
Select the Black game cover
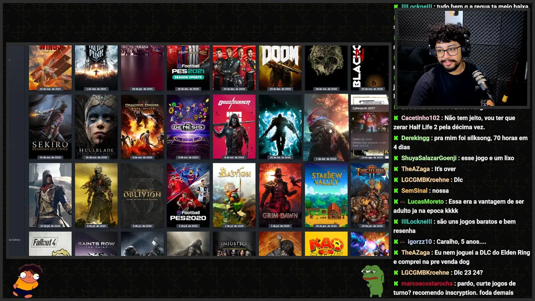(x=369, y=68)
